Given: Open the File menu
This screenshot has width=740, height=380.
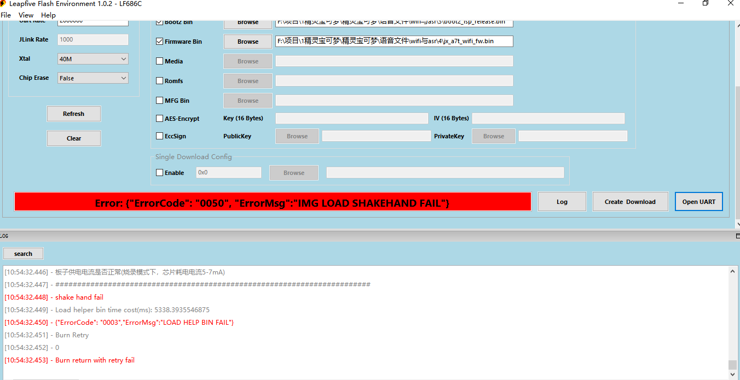Looking at the screenshot, I should click(x=6, y=15).
